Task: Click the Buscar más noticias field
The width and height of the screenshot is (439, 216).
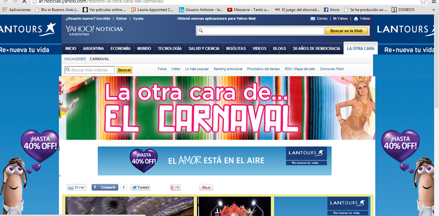Action: pos(89,70)
